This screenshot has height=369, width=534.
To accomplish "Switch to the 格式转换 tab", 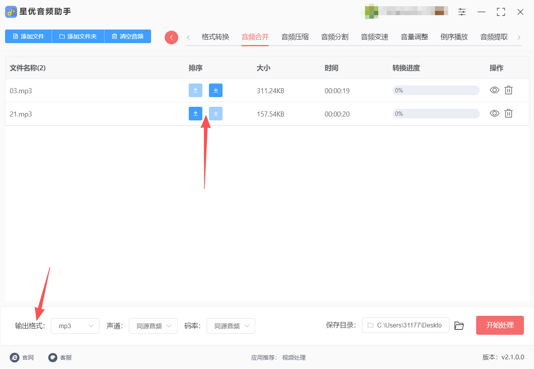I will 215,37.
